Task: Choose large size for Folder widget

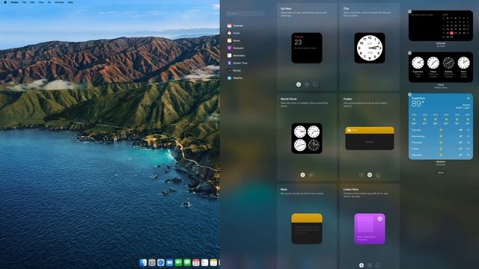Action: click(378, 175)
